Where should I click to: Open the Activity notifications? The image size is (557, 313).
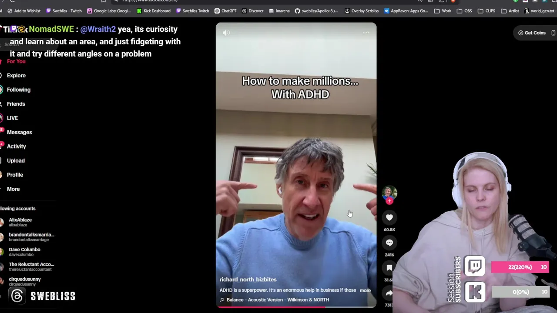pyautogui.click(x=17, y=147)
